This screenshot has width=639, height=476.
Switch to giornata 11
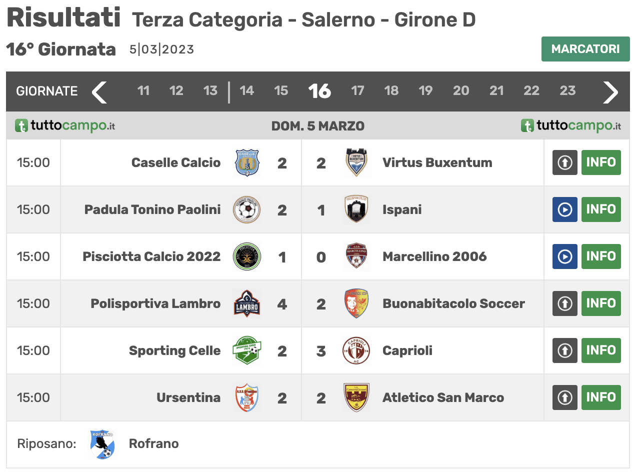[143, 90]
